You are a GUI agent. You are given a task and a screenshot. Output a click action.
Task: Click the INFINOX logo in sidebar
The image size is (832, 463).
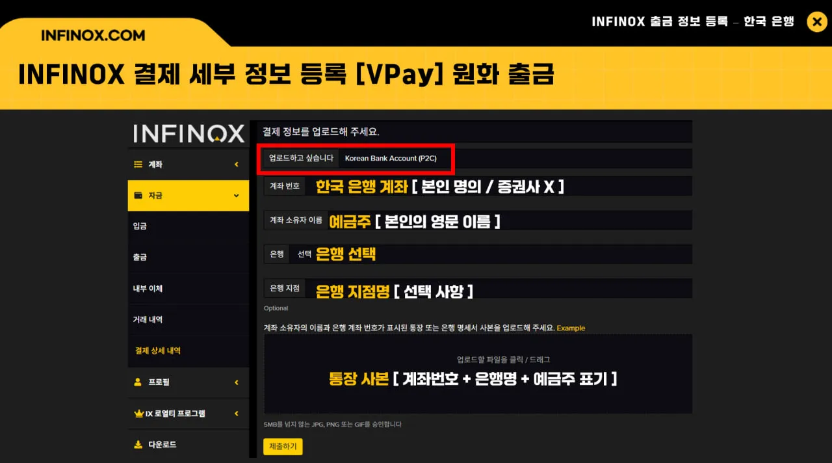tap(189, 133)
